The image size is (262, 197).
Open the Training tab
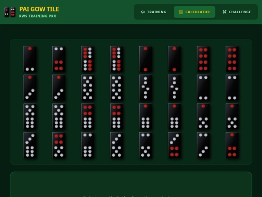(x=153, y=12)
